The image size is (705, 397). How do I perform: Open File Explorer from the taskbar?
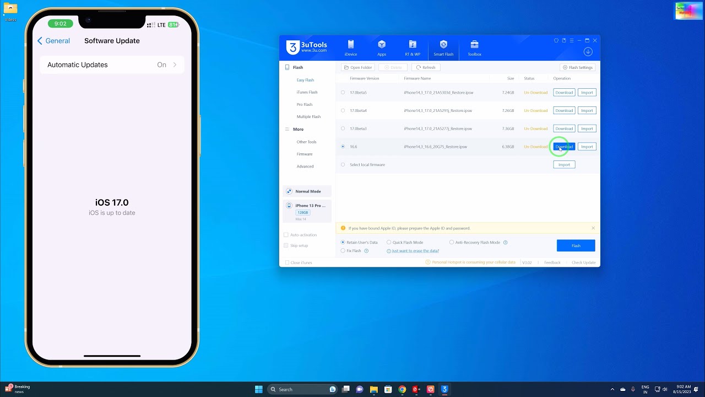373,389
